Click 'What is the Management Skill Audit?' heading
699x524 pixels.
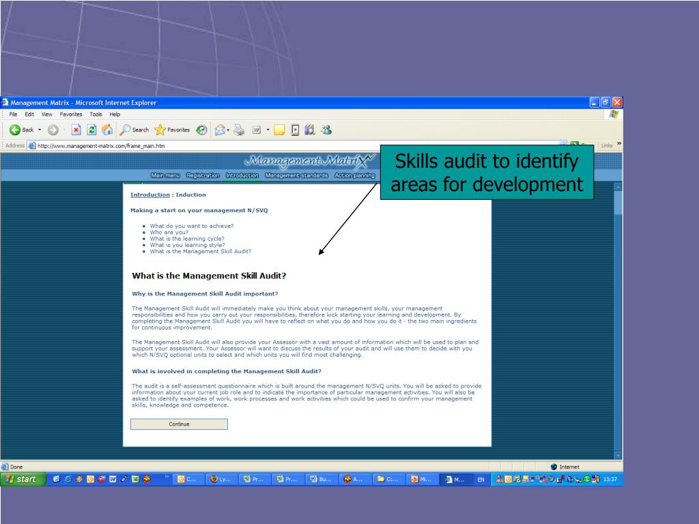(209, 276)
